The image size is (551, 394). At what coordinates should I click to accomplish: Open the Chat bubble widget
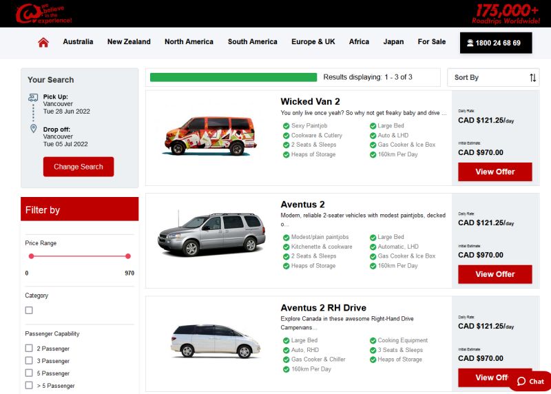pyautogui.click(x=530, y=382)
